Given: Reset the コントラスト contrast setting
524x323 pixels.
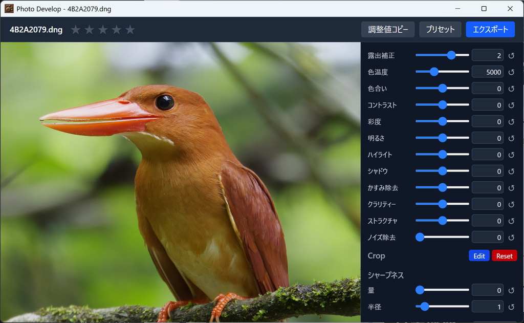Looking at the screenshot, I should (511, 104).
